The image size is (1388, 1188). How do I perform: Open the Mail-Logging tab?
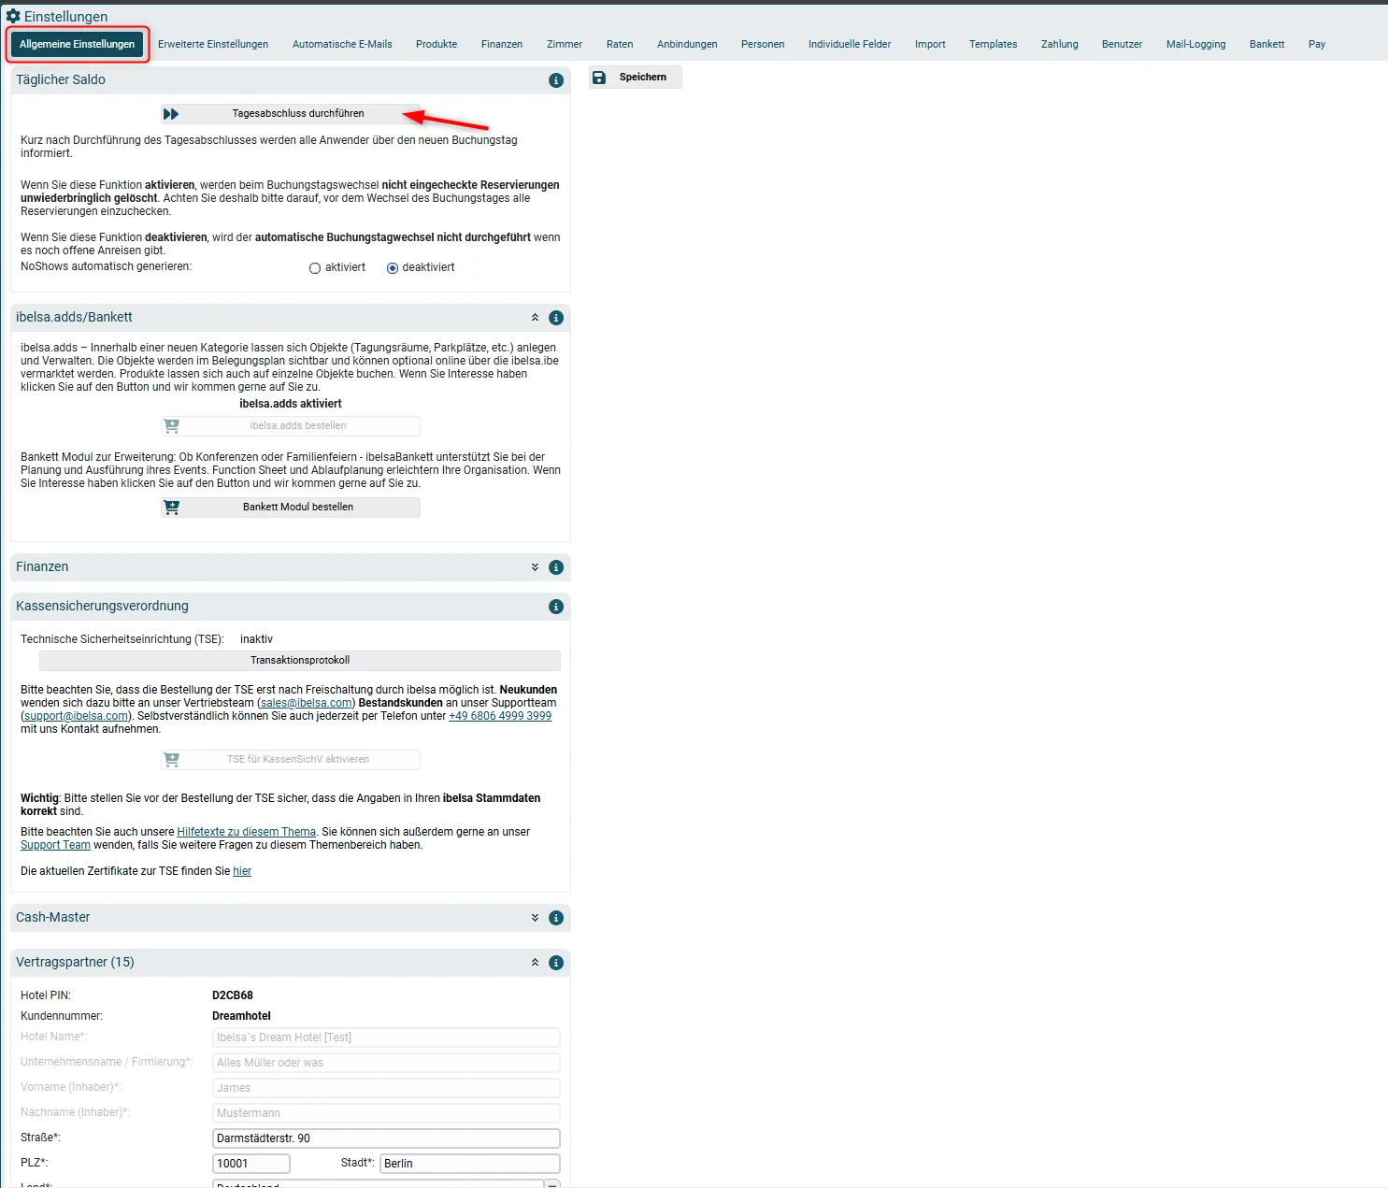1195,44
